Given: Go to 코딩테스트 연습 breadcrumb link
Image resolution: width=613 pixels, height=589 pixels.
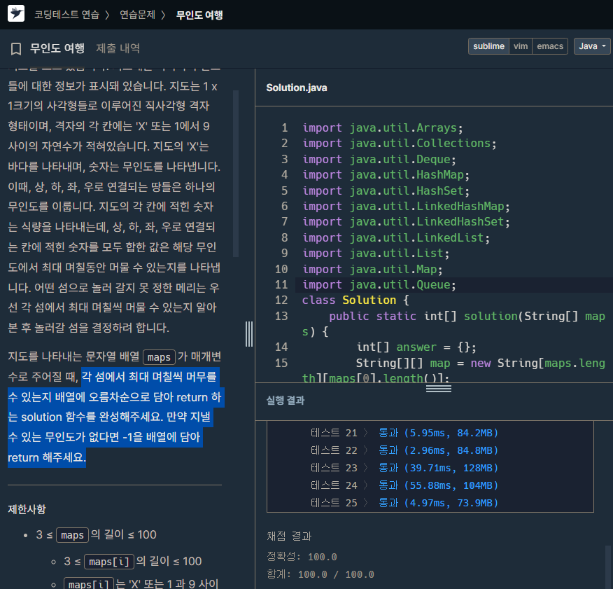Looking at the screenshot, I should (x=67, y=15).
